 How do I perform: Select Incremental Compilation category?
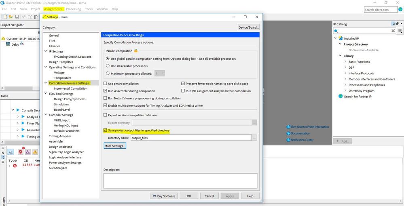click(71, 88)
